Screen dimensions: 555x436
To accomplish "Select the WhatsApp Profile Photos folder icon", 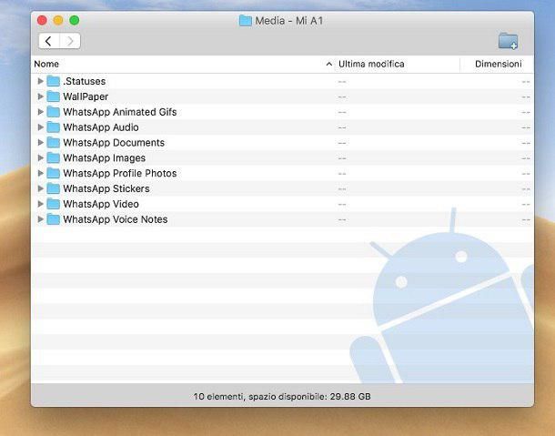I will point(53,173).
